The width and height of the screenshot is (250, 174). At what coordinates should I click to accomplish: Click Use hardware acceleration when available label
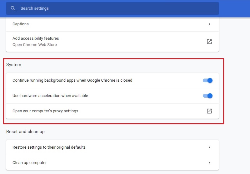[50, 96]
